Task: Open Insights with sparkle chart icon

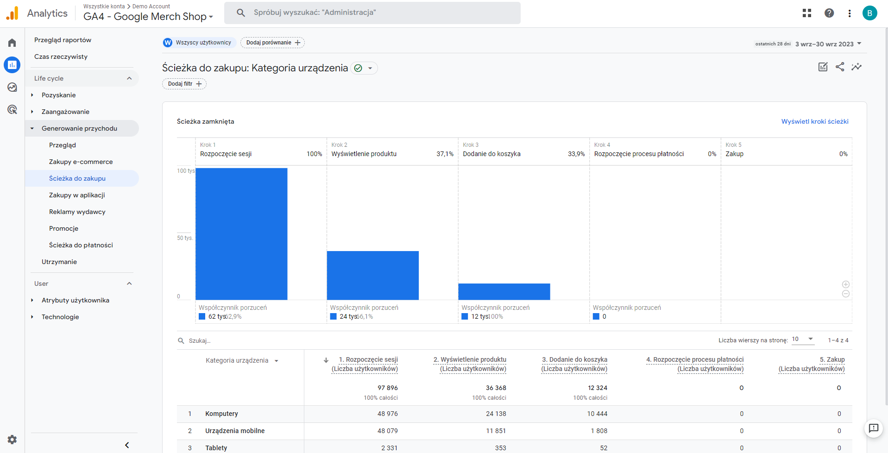Action: (x=857, y=67)
